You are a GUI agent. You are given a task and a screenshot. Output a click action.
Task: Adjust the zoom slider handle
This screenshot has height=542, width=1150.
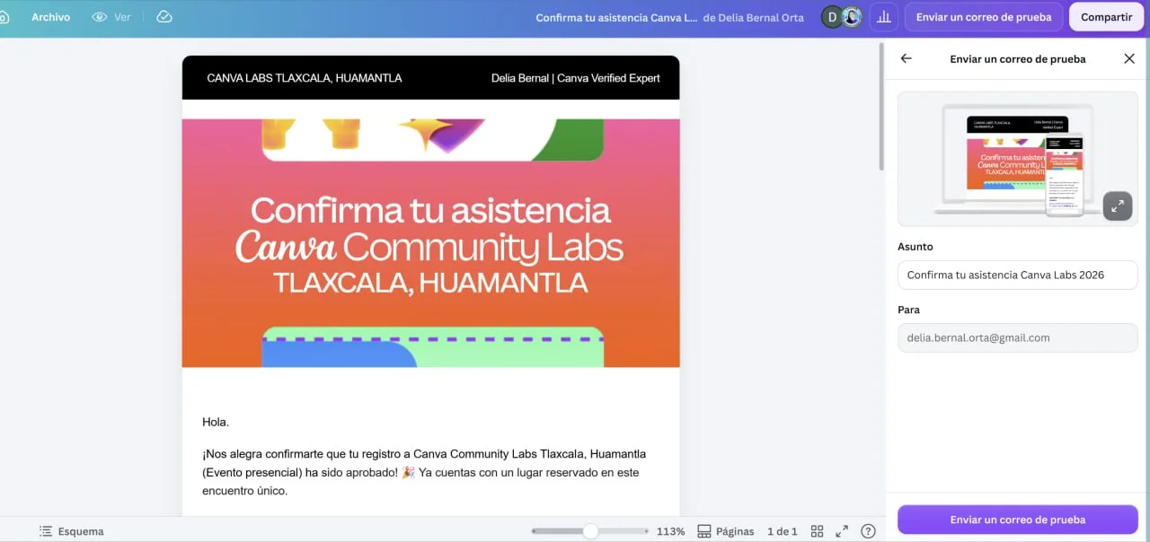pos(590,531)
